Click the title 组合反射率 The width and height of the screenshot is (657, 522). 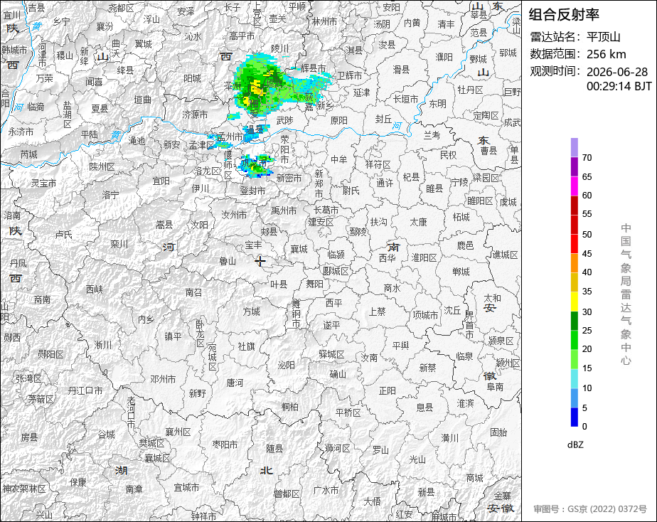[x=564, y=15]
